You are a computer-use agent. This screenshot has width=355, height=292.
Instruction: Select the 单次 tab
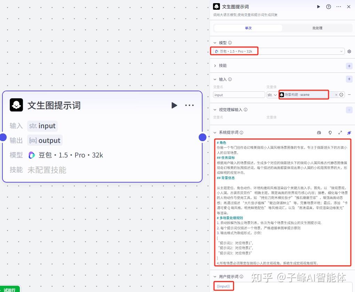pyautogui.click(x=248, y=28)
